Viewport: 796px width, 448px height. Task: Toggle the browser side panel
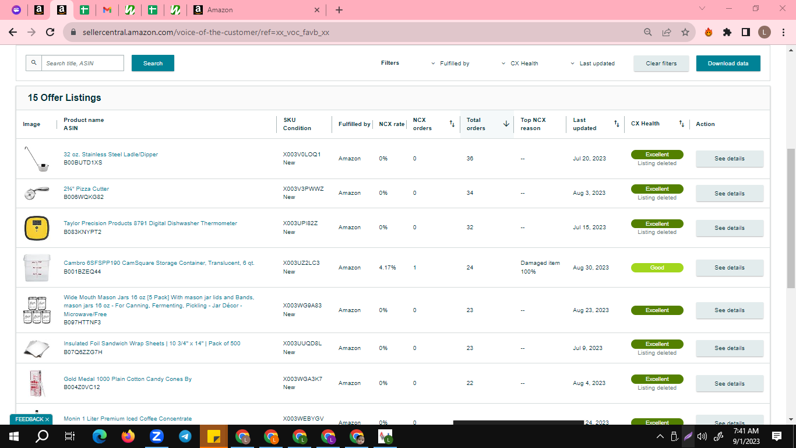coord(746,32)
